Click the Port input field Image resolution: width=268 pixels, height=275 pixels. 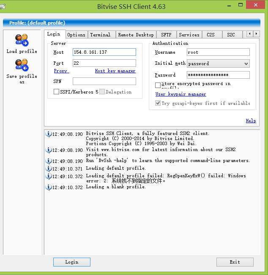pos(104,63)
